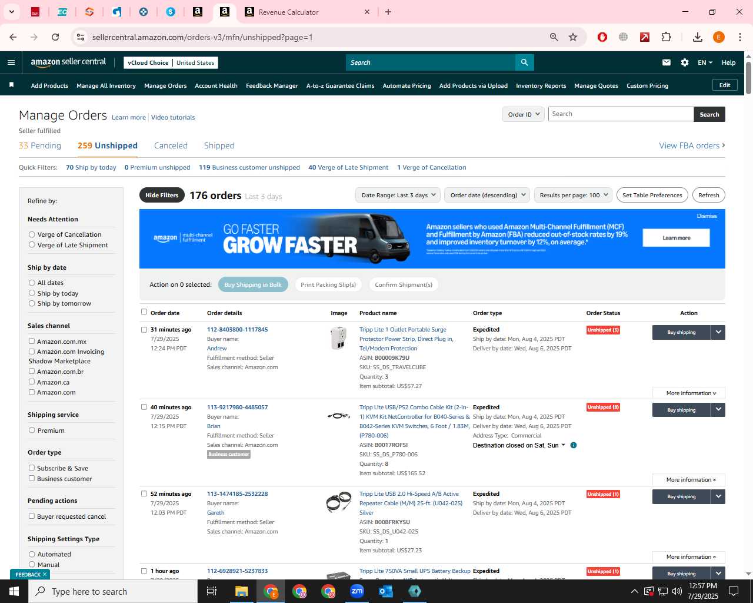Image resolution: width=753 pixels, height=603 pixels.
Task: Click the Hide Filters button
Action: pos(162,195)
